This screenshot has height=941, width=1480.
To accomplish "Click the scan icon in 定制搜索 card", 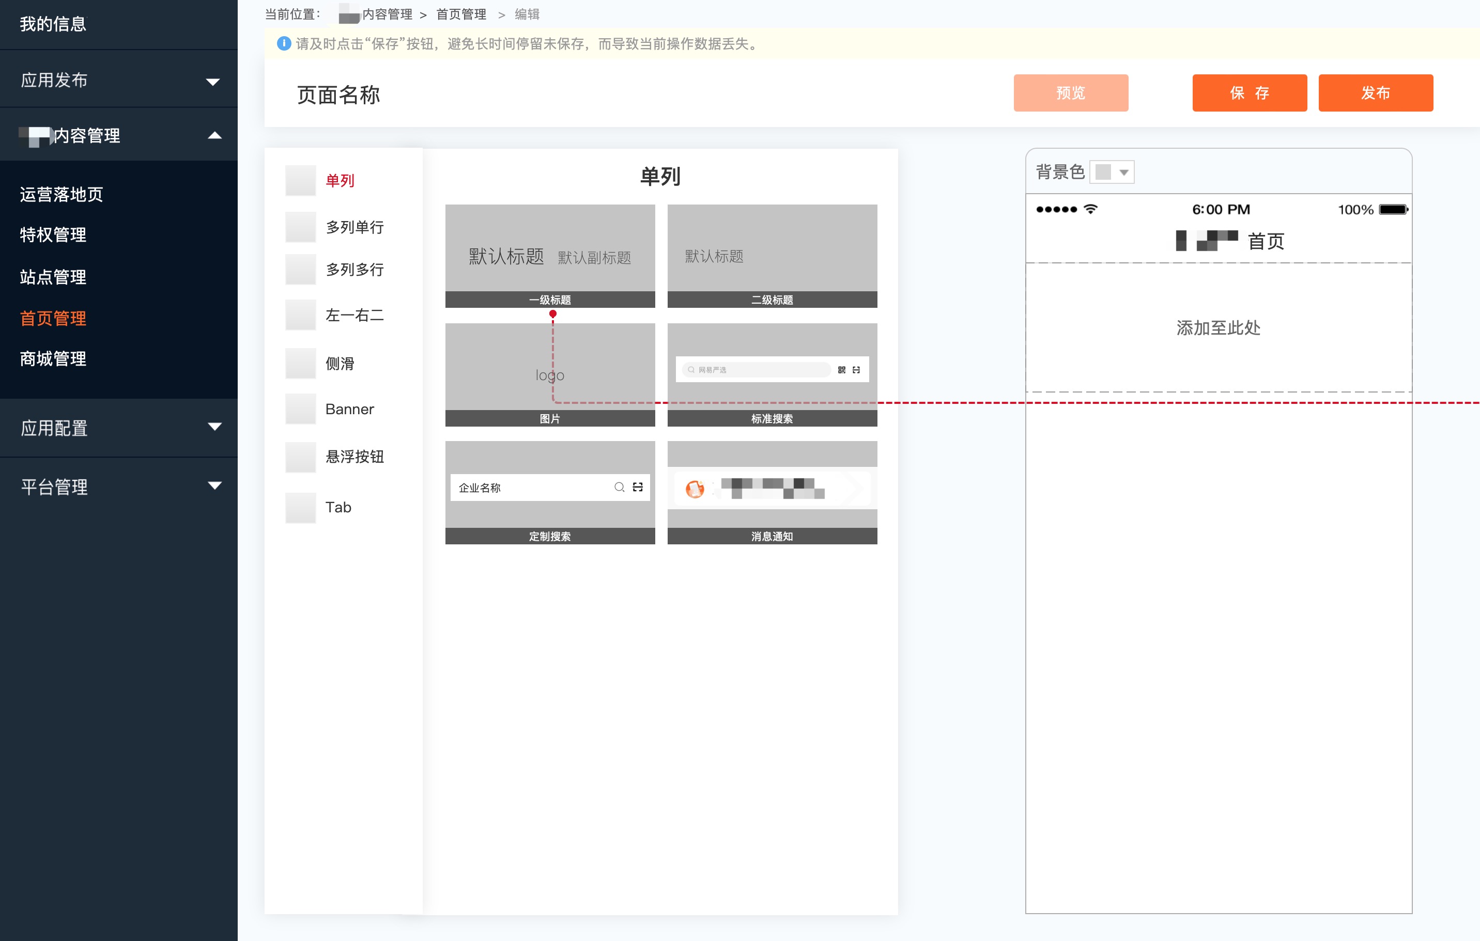I will point(638,487).
